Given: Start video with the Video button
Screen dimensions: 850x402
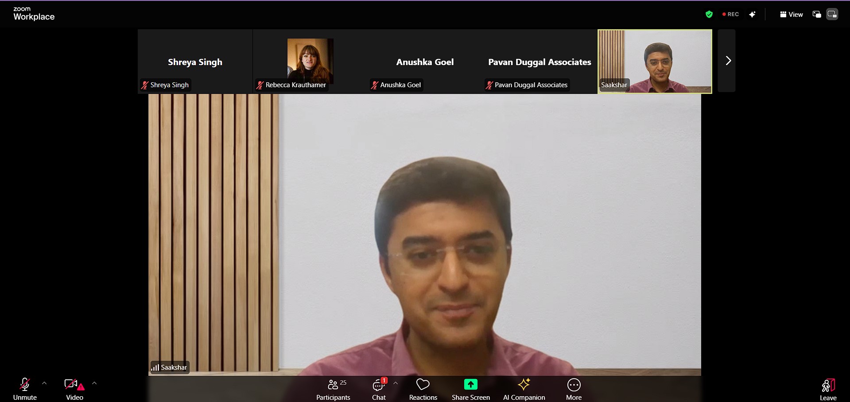Looking at the screenshot, I should point(74,389).
